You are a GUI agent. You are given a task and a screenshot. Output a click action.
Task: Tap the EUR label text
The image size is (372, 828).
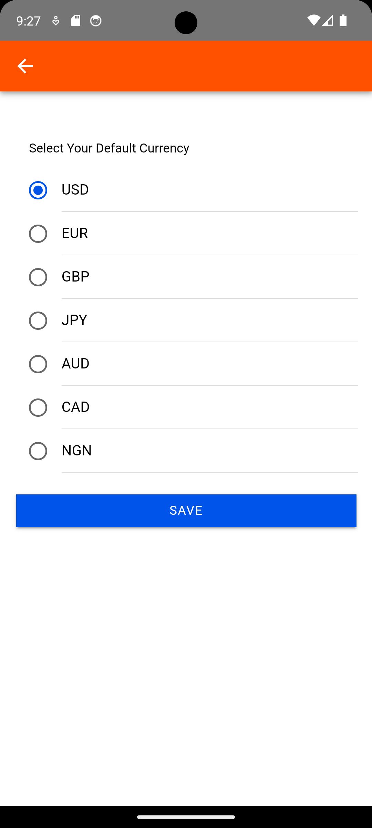pyautogui.click(x=75, y=233)
